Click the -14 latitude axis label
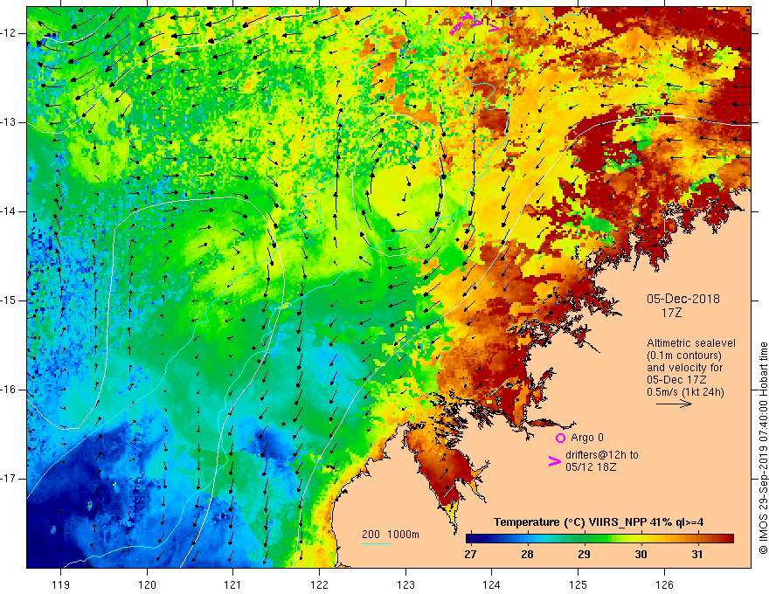This screenshot has width=769, height=594. (8, 211)
